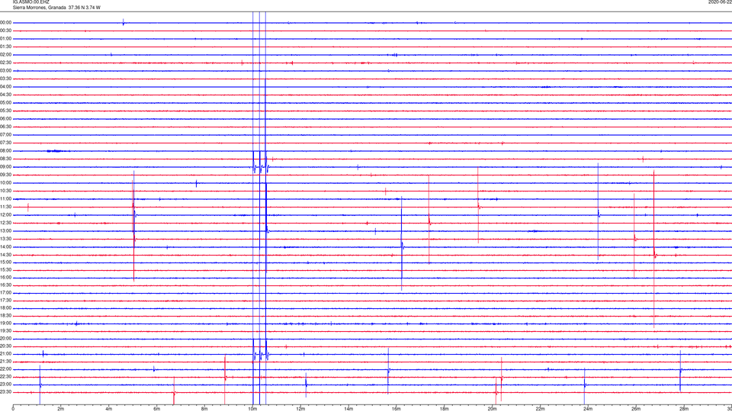Select the 15:00 time label
Screen dimensions: 732x412
[x=6, y=262]
